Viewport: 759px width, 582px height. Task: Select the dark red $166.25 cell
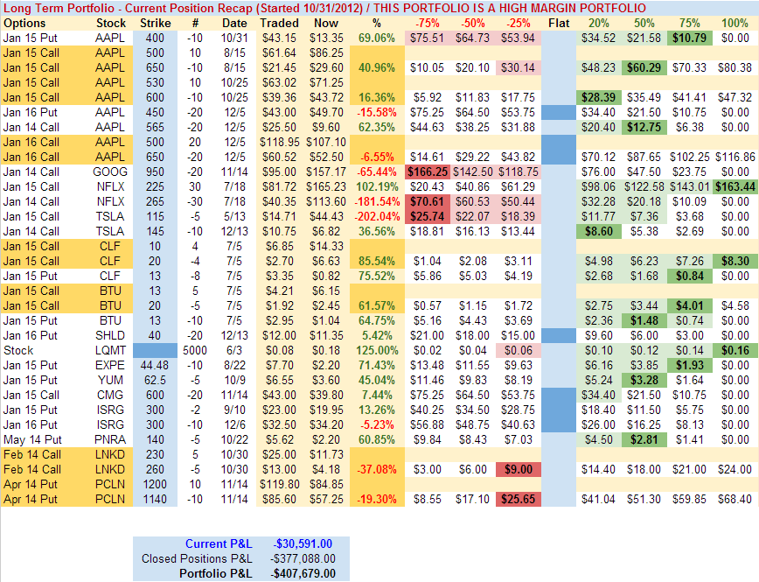[428, 172]
